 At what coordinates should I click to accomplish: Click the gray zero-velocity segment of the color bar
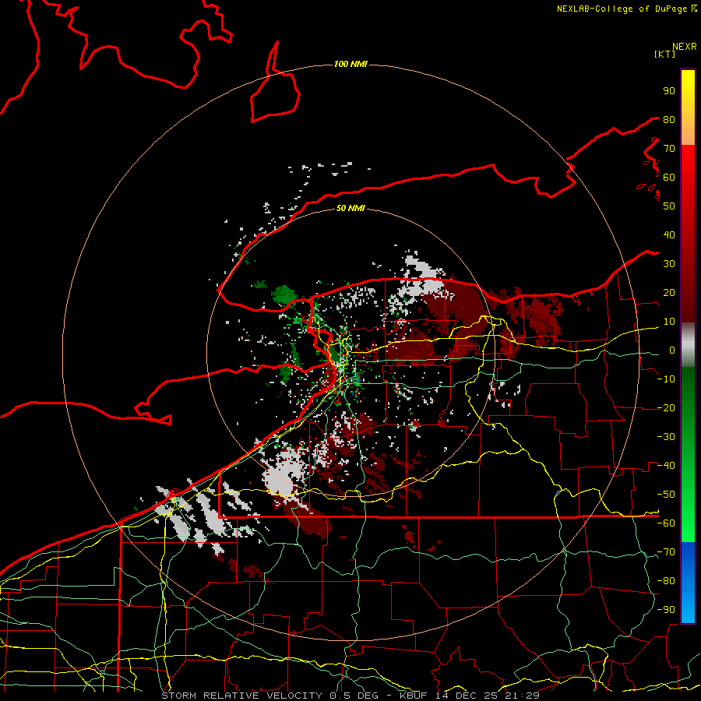point(688,345)
